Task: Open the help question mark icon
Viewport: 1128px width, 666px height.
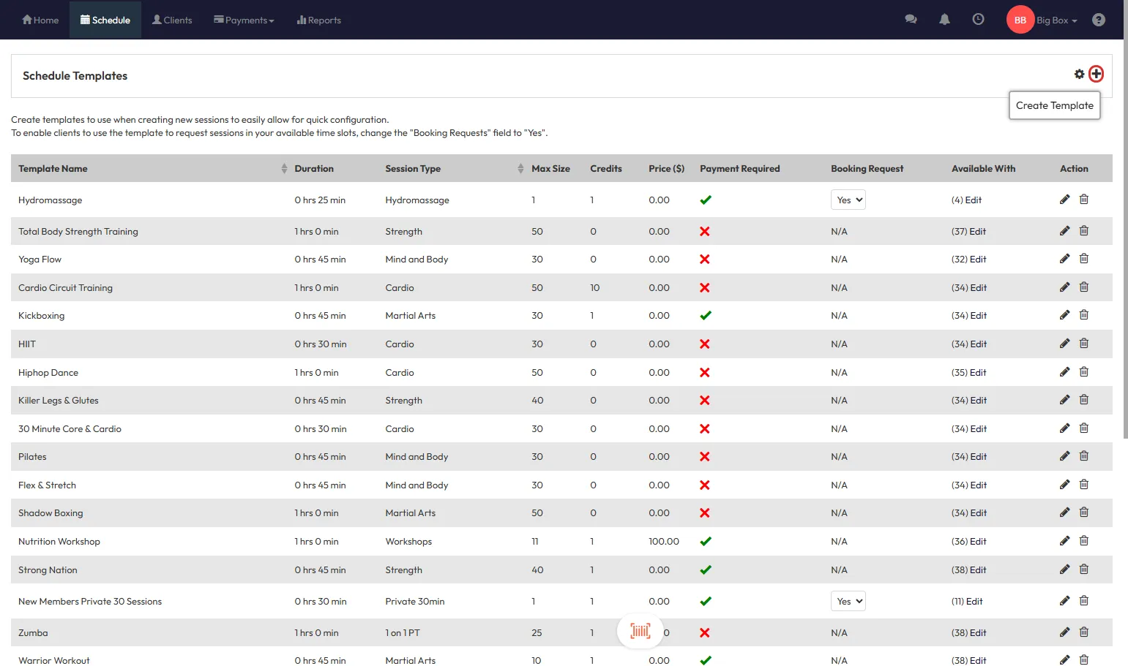Action: coord(1098,20)
